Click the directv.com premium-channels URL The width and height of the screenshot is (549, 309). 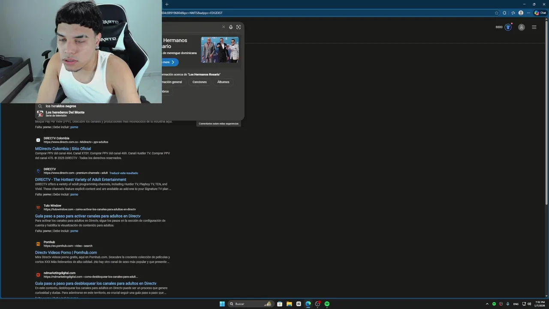click(x=75, y=173)
